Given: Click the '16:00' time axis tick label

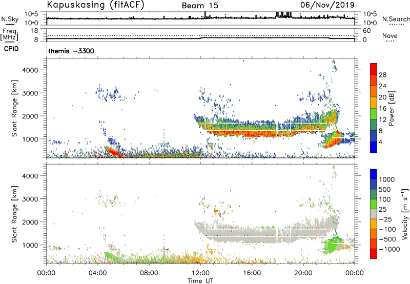Looking at the screenshot, I should click(x=252, y=273).
